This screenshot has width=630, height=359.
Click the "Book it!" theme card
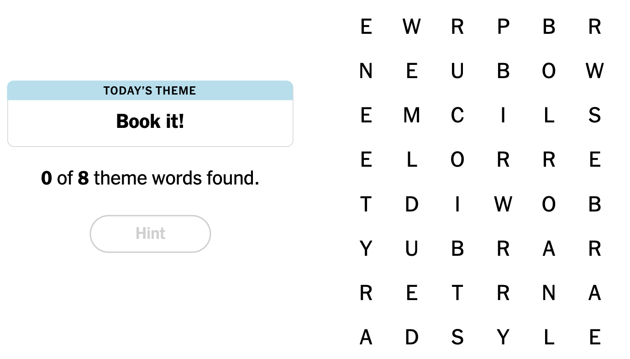(150, 121)
